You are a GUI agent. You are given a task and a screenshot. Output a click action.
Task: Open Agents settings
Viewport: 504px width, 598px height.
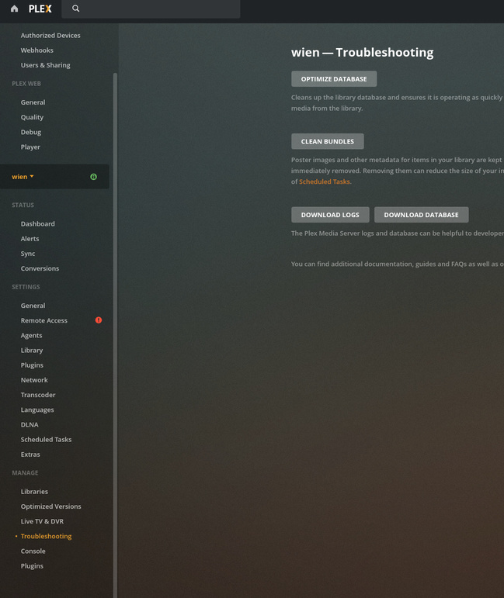click(31, 335)
